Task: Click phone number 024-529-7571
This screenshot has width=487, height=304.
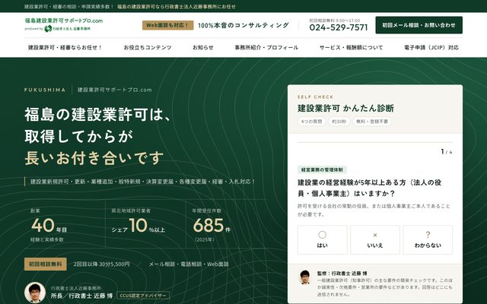Action: pos(339,27)
